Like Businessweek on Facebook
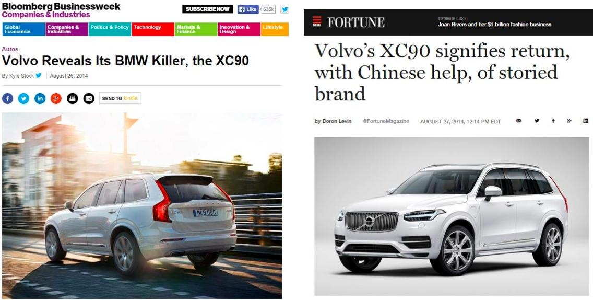The image size is (593, 300). click(248, 9)
